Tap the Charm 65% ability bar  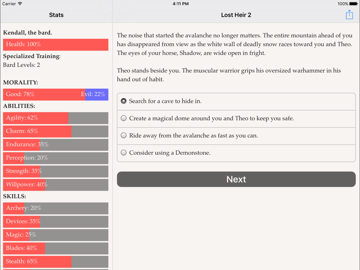point(55,131)
